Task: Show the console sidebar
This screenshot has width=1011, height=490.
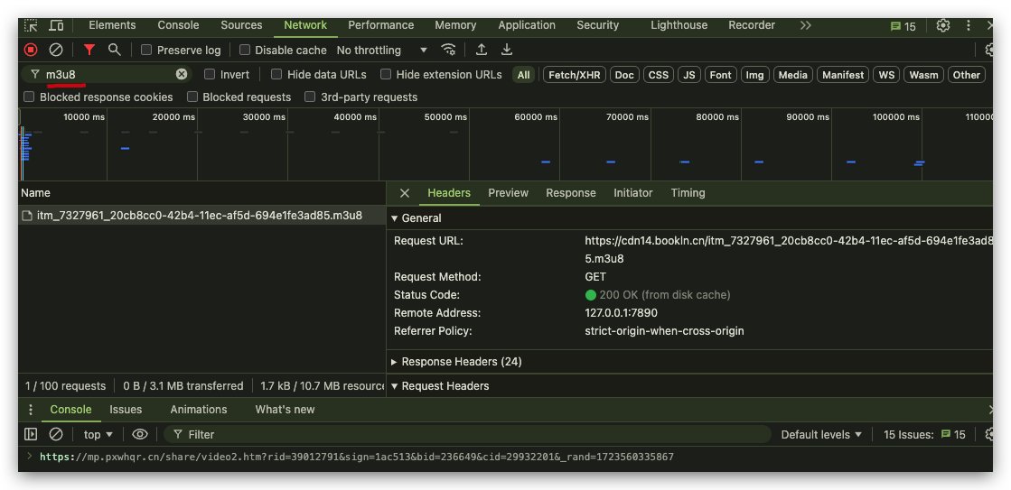Action: 31,434
